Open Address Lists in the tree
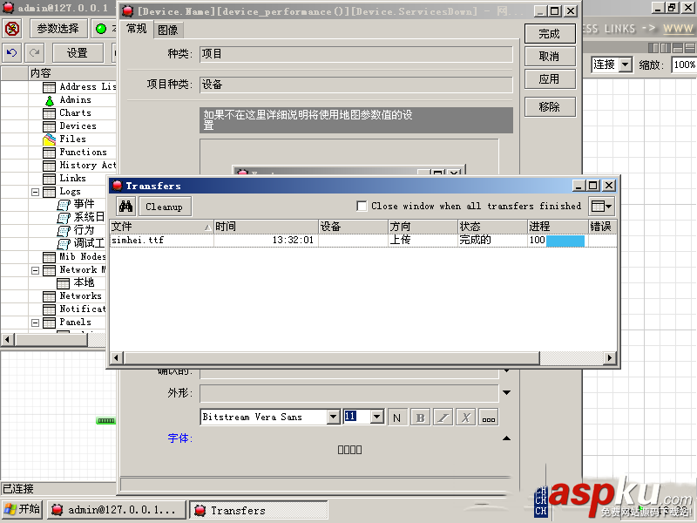The image size is (697, 523). [x=80, y=86]
